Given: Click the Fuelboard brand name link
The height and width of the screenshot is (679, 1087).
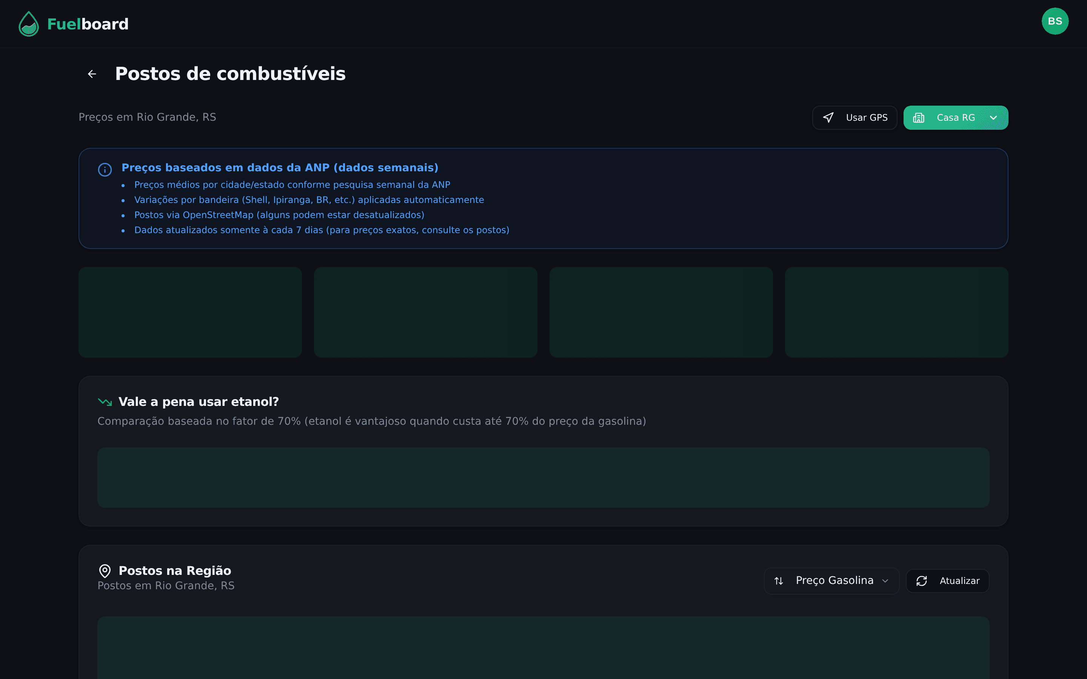Looking at the screenshot, I should click(88, 24).
